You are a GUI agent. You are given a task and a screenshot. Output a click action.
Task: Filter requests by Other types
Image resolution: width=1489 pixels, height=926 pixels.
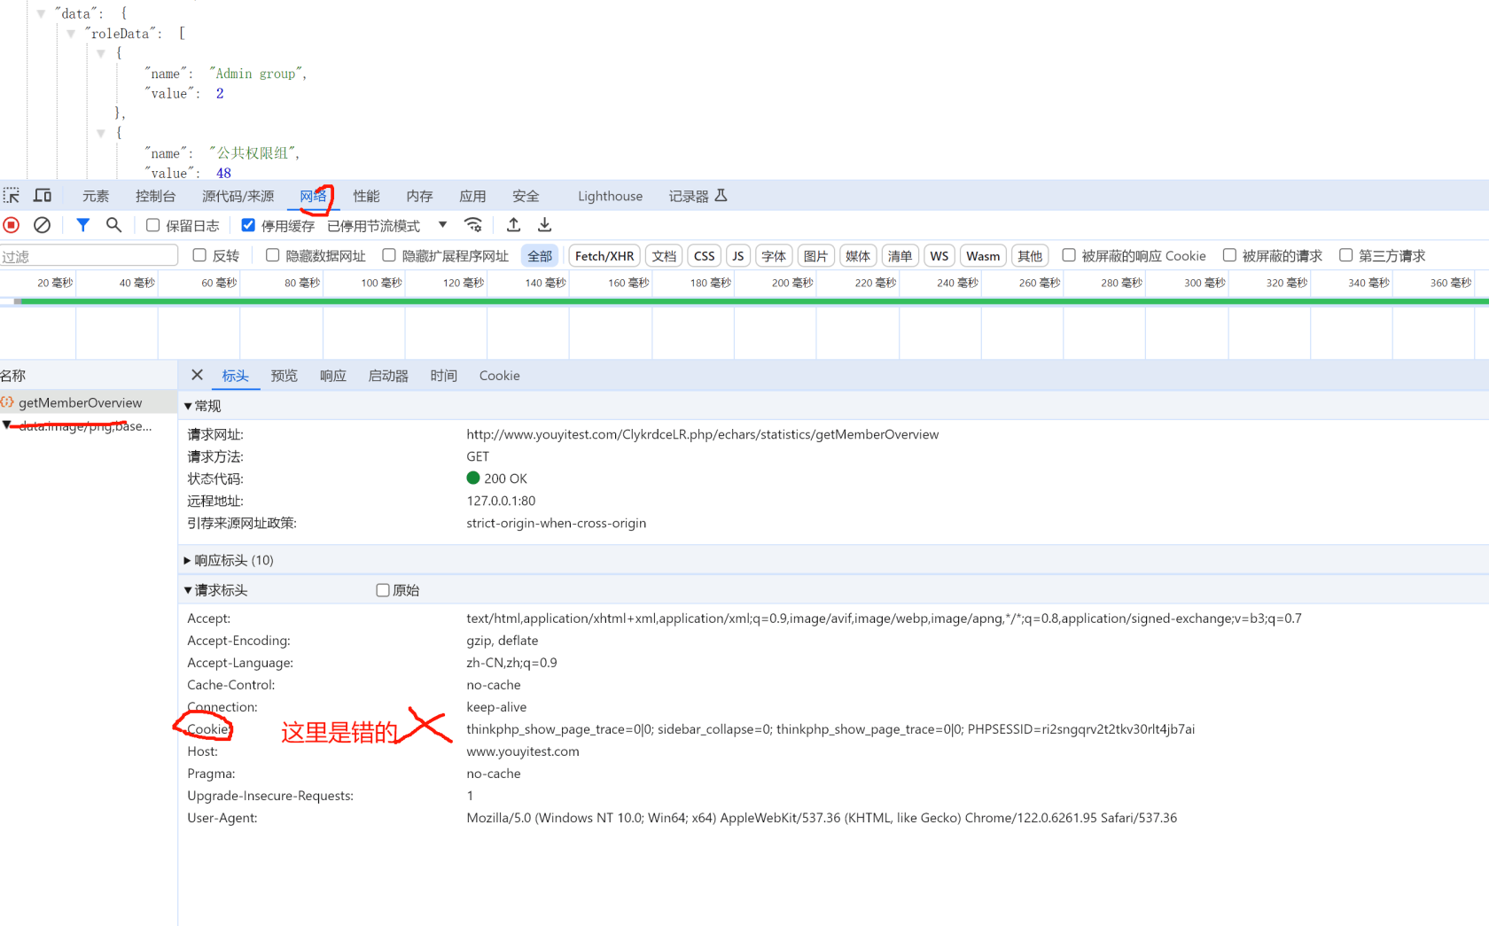tap(1030, 256)
